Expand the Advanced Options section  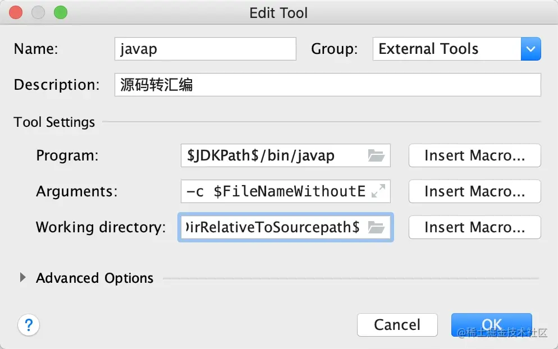point(22,278)
